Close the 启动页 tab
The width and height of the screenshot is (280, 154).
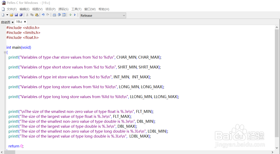[13, 22]
